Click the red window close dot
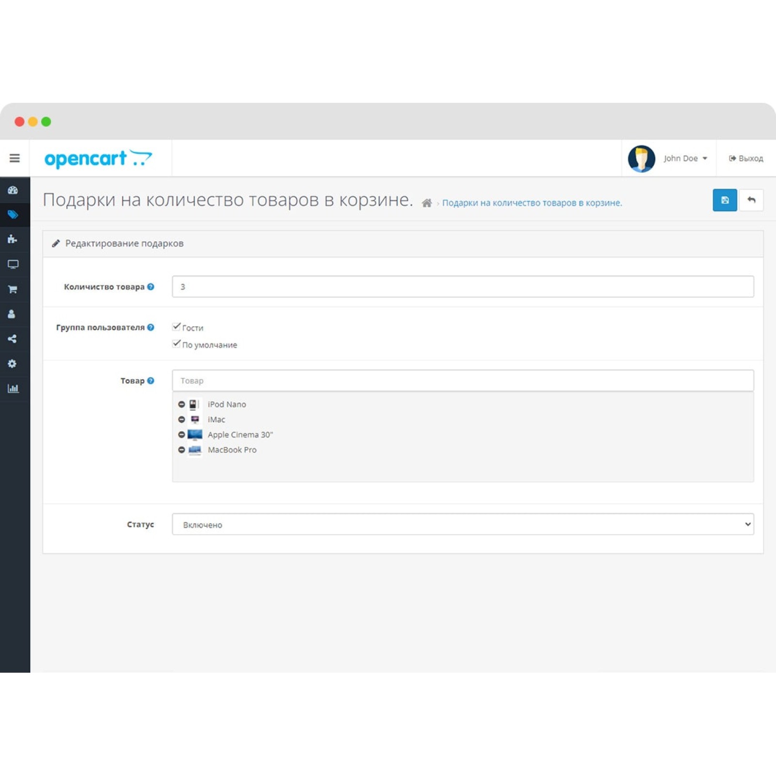Viewport: 776px width, 776px height. click(x=19, y=122)
